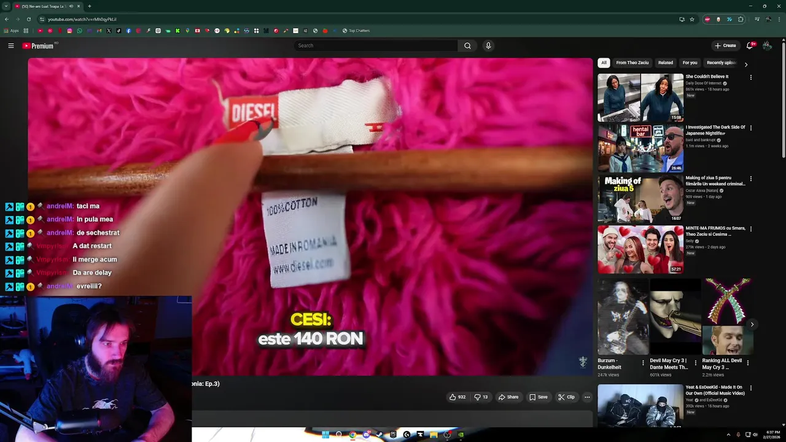Open more actions menu beside Clip

pyautogui.click(x=587, y=397)
